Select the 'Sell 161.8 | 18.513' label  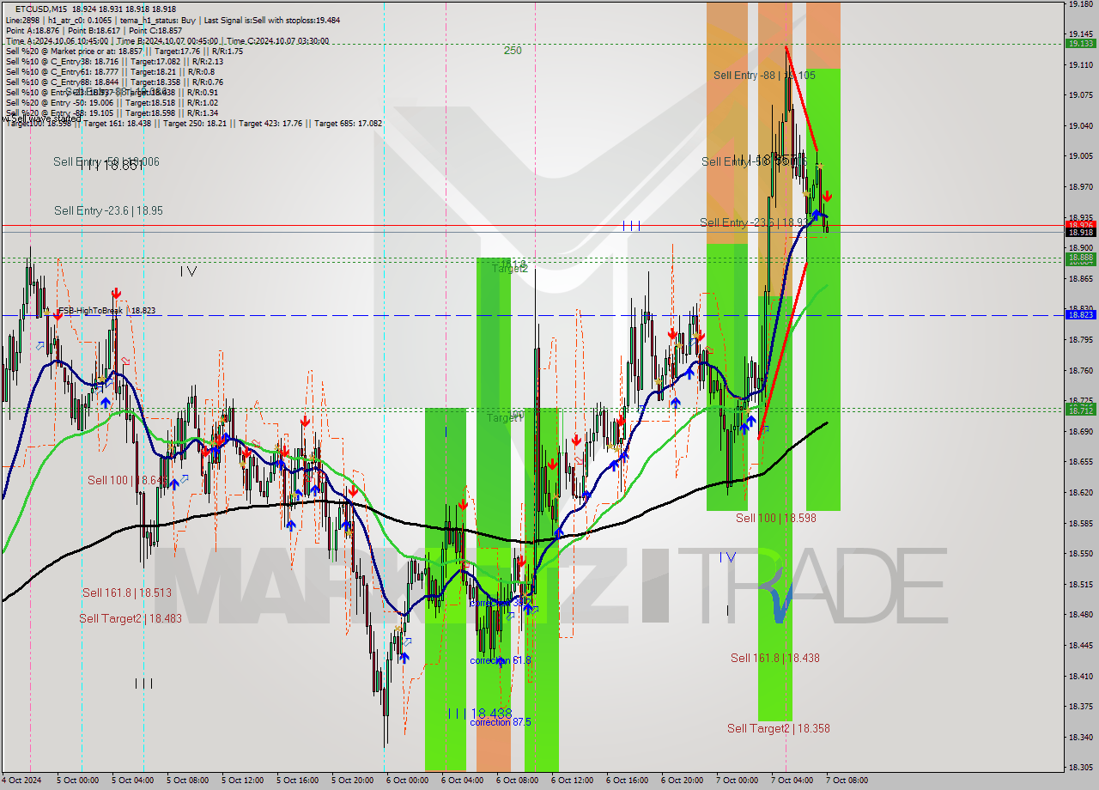pos(127,592)
